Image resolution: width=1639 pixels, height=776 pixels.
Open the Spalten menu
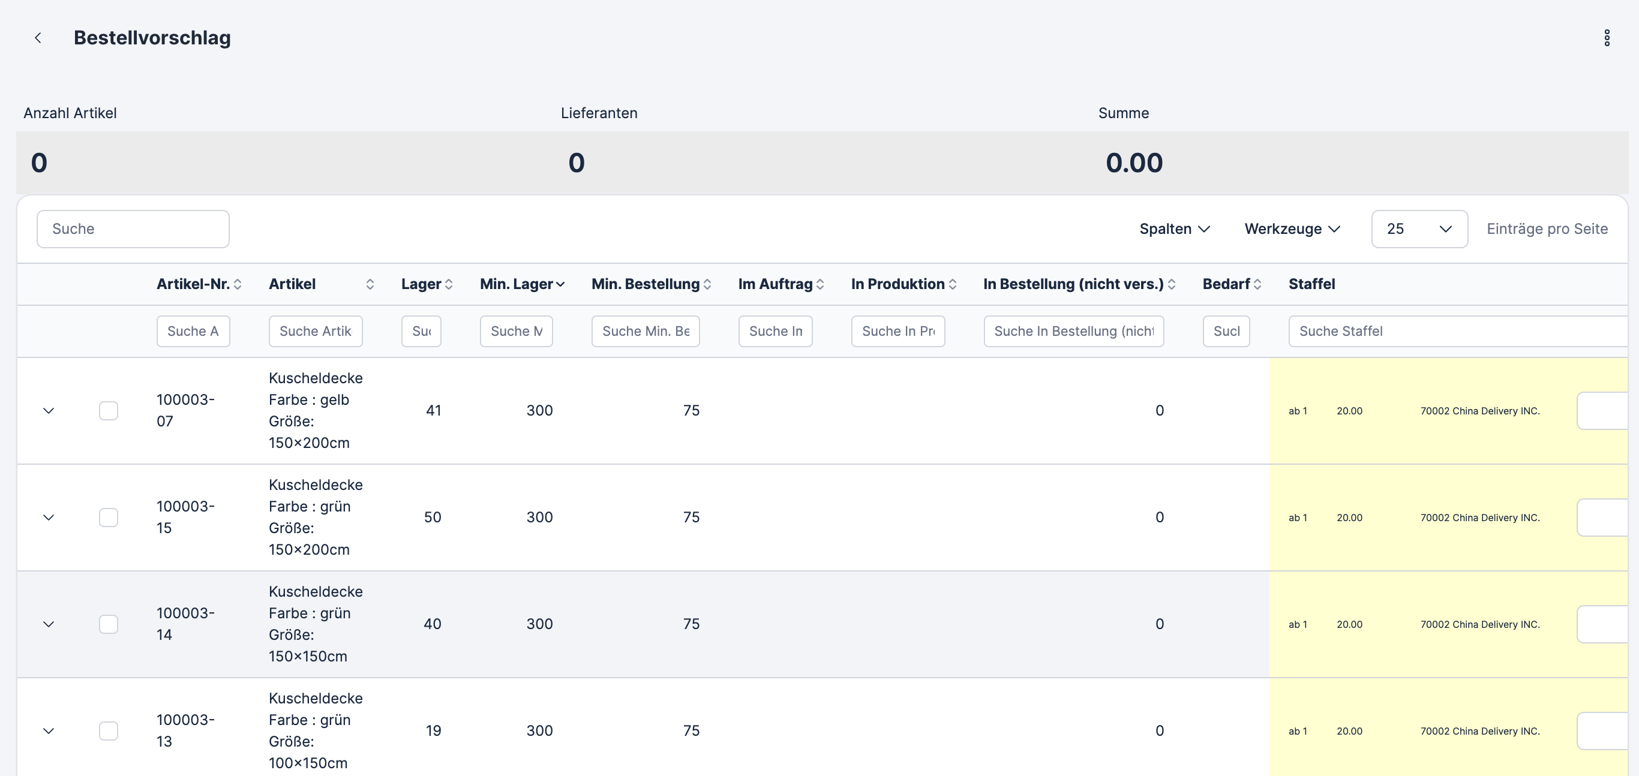pyautogui.click(x=1174, y=229)
